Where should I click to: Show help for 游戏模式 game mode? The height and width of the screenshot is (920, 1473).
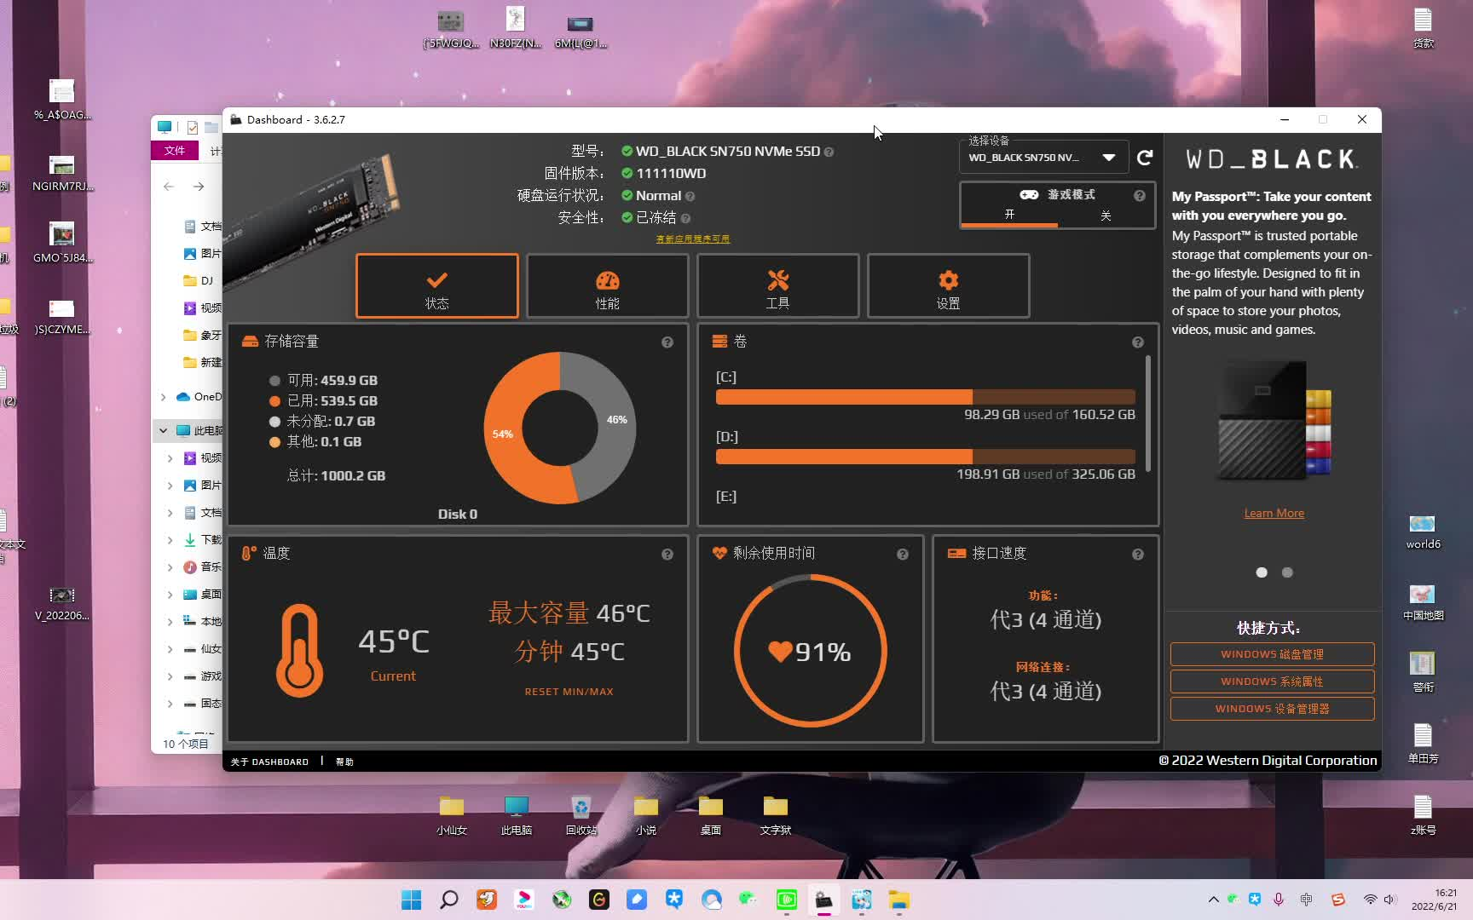tap(1139, 195)
